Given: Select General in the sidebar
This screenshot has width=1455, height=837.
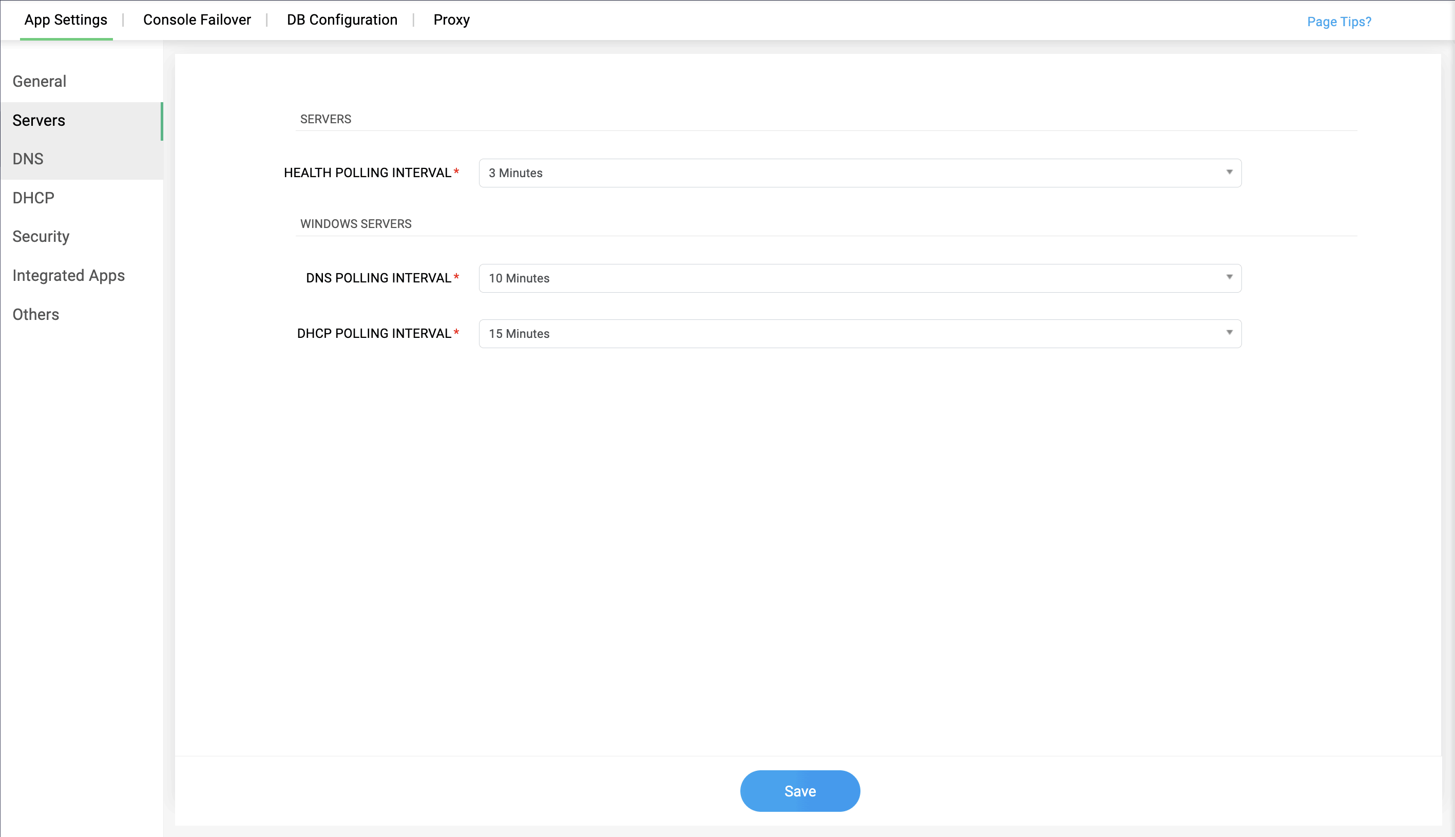Looking at the screenshot, I should (x=40, y=82).
